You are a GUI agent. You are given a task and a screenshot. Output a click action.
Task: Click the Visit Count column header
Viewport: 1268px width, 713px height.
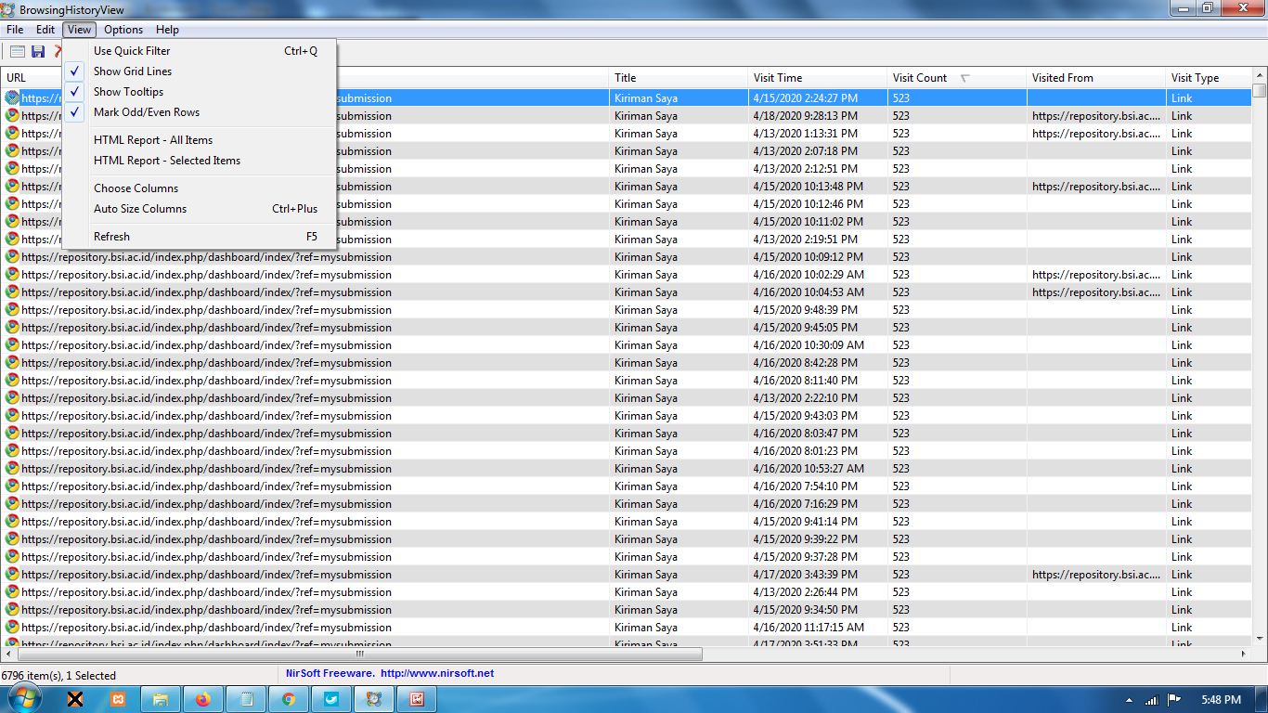920,78
